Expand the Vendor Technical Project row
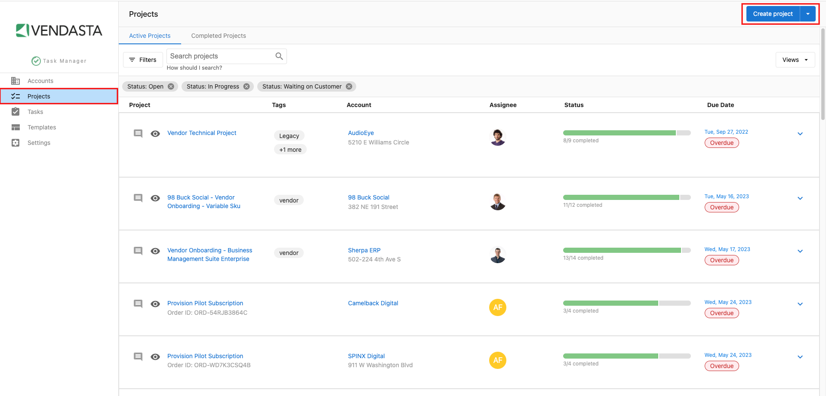 click(800, 134)
